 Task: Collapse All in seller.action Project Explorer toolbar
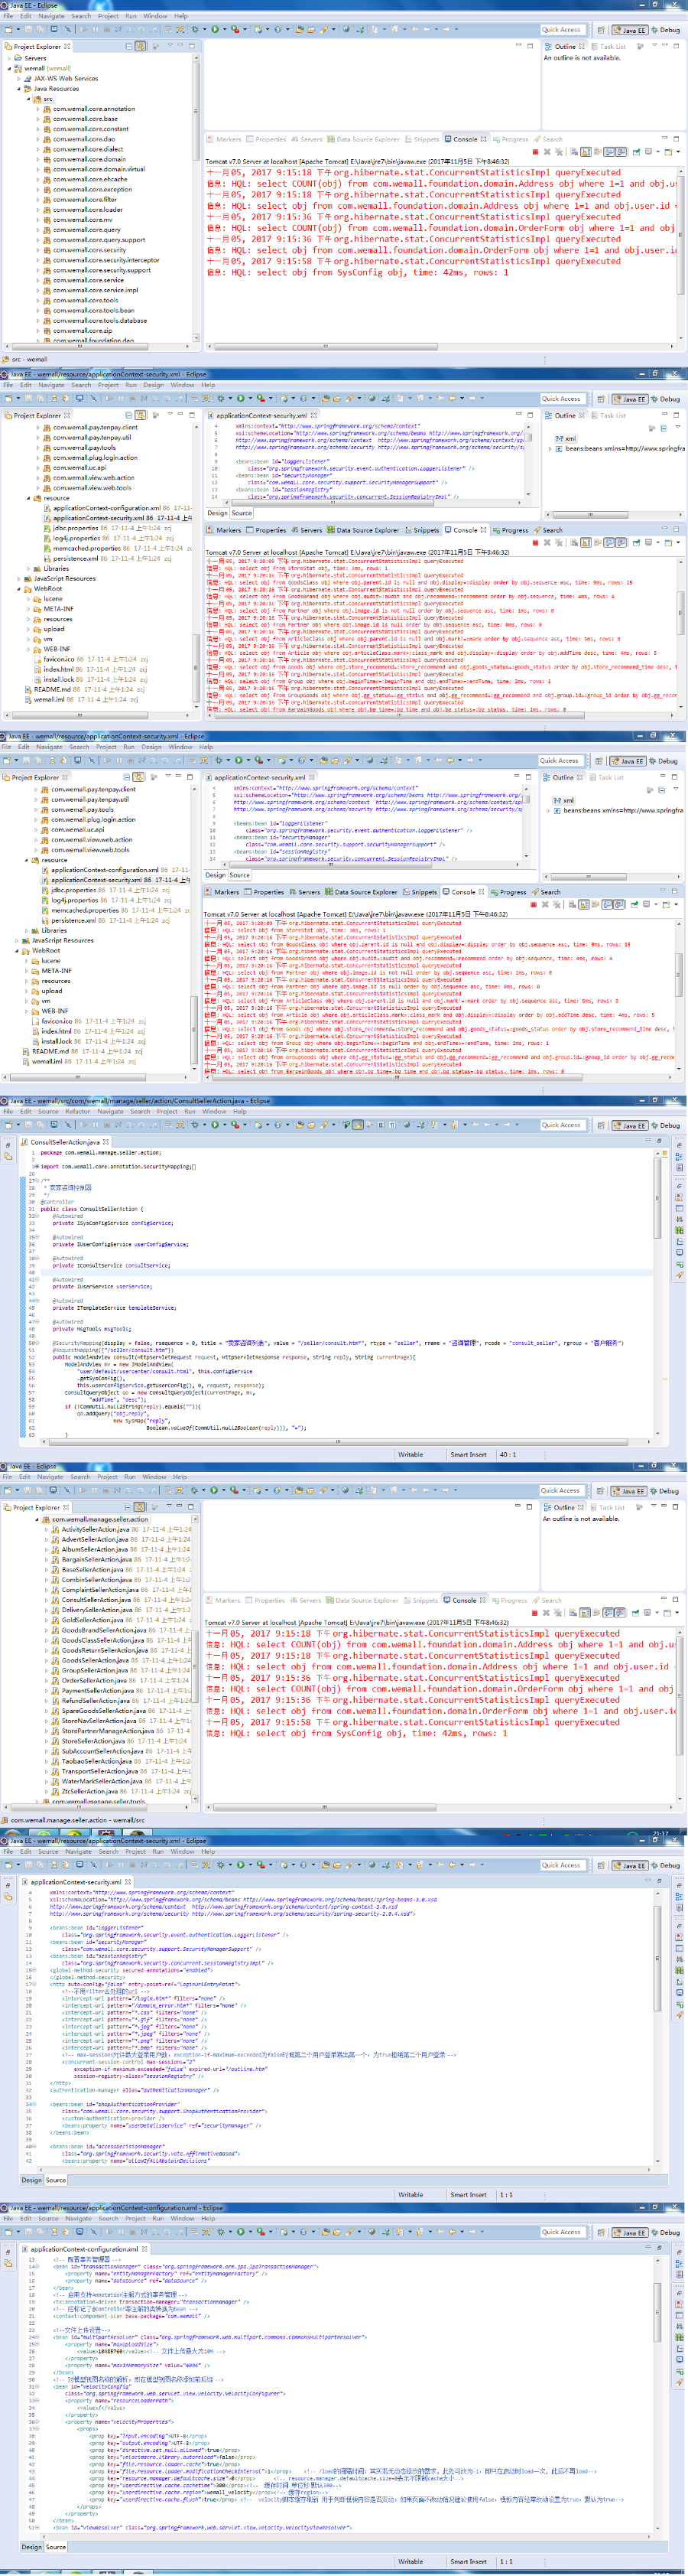tap(127, 1507)
